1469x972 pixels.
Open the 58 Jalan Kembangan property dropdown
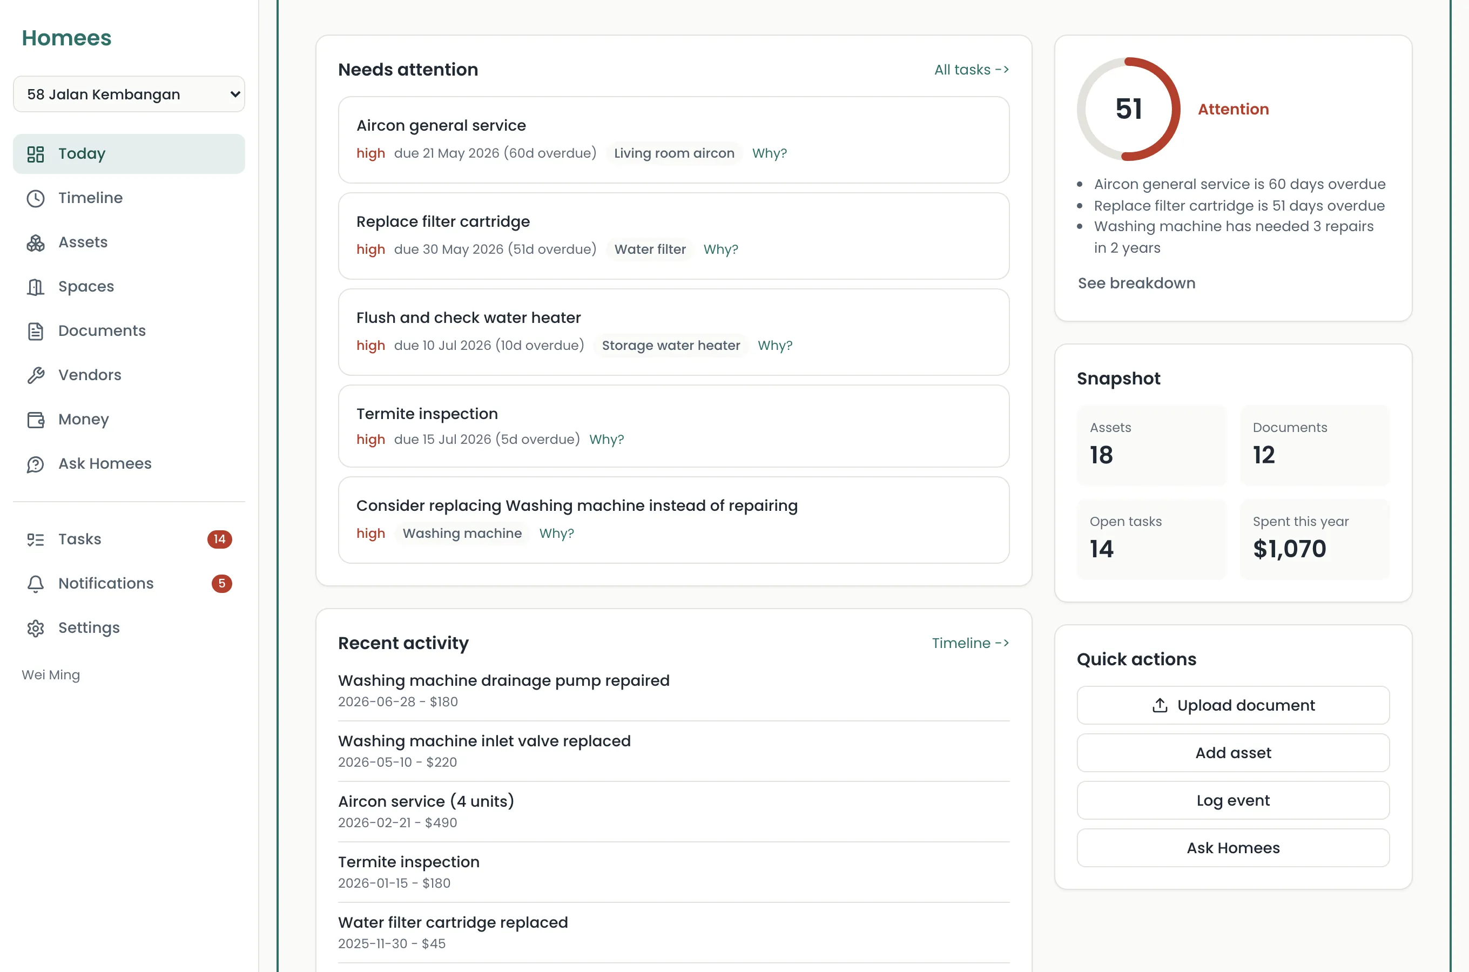pos(129,94)
